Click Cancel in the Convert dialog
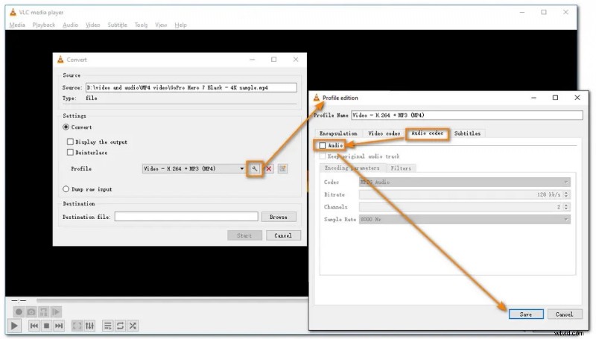The width and height of the screenshot is (596, 339). [x=283, y=235]
